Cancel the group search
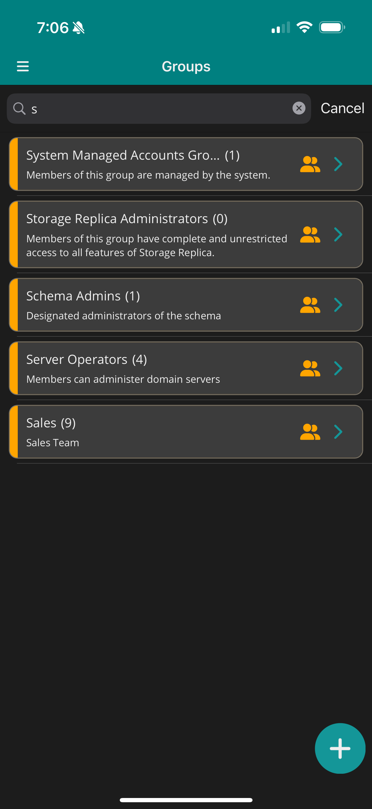 point(342,108)
